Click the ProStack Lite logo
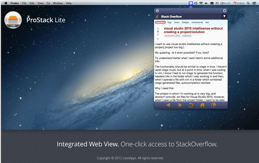 tap(13, 20)
